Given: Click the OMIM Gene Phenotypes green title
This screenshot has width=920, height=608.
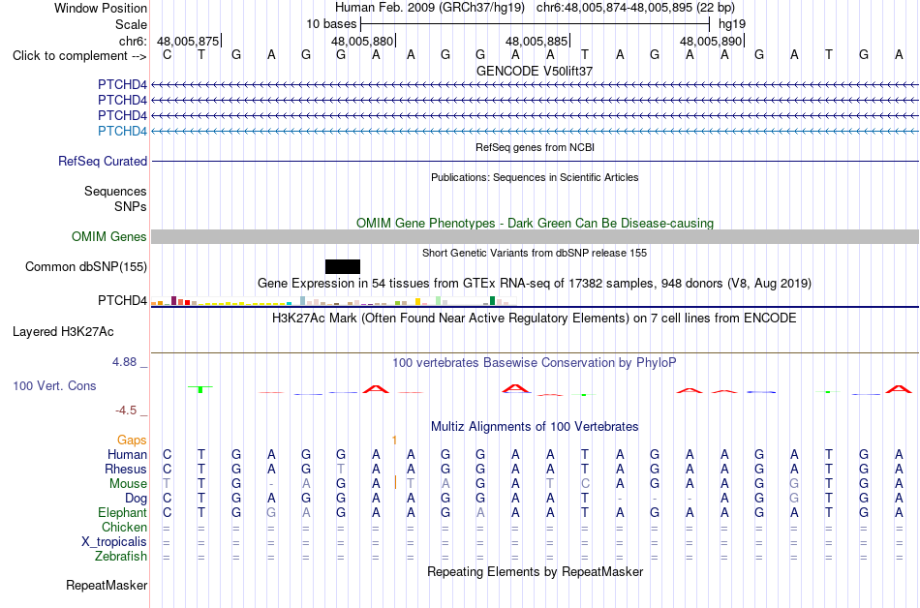Looking at the screenshot, I should pyautogui.click(x=536, y=224).
